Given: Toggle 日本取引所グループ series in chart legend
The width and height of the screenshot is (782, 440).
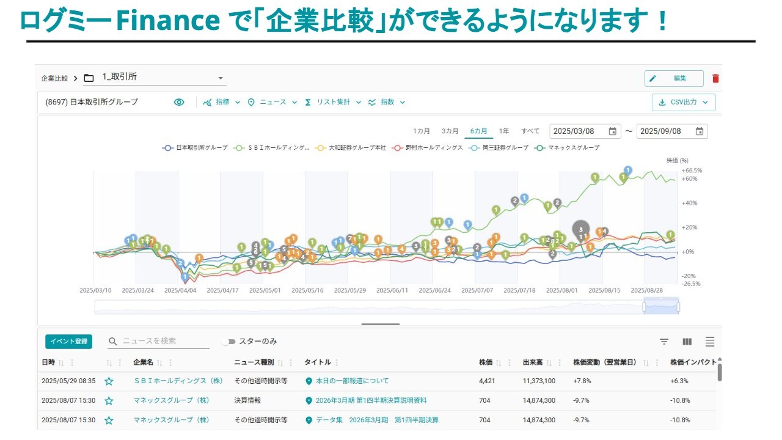Looking at the screenshot, I should pyautogui.click(x=195, y=148).
